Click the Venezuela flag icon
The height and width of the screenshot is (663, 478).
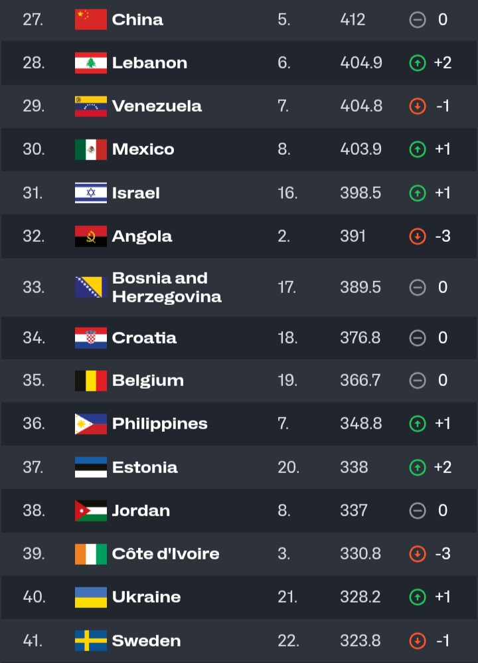point(90,106)
